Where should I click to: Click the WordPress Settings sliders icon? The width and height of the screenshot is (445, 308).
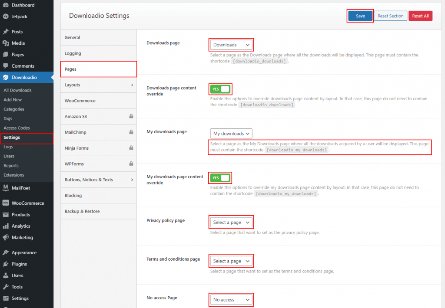tap(6, 298)
